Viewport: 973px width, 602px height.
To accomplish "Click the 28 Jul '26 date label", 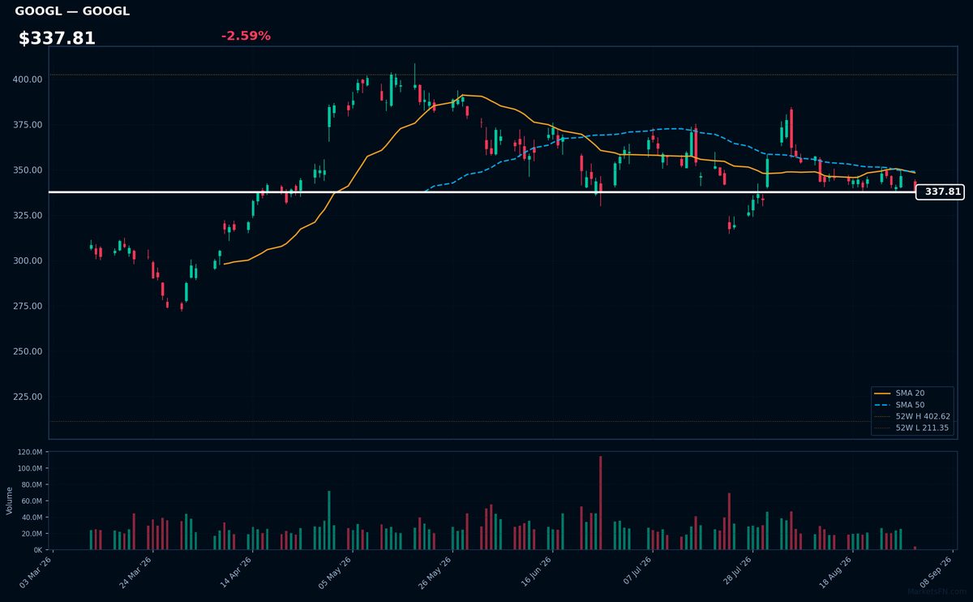I will [735, 573].
